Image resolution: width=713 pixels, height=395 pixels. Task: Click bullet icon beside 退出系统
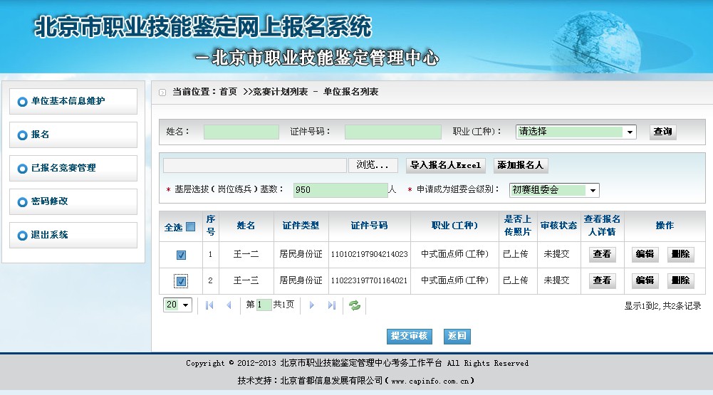[x=22, y=236]
